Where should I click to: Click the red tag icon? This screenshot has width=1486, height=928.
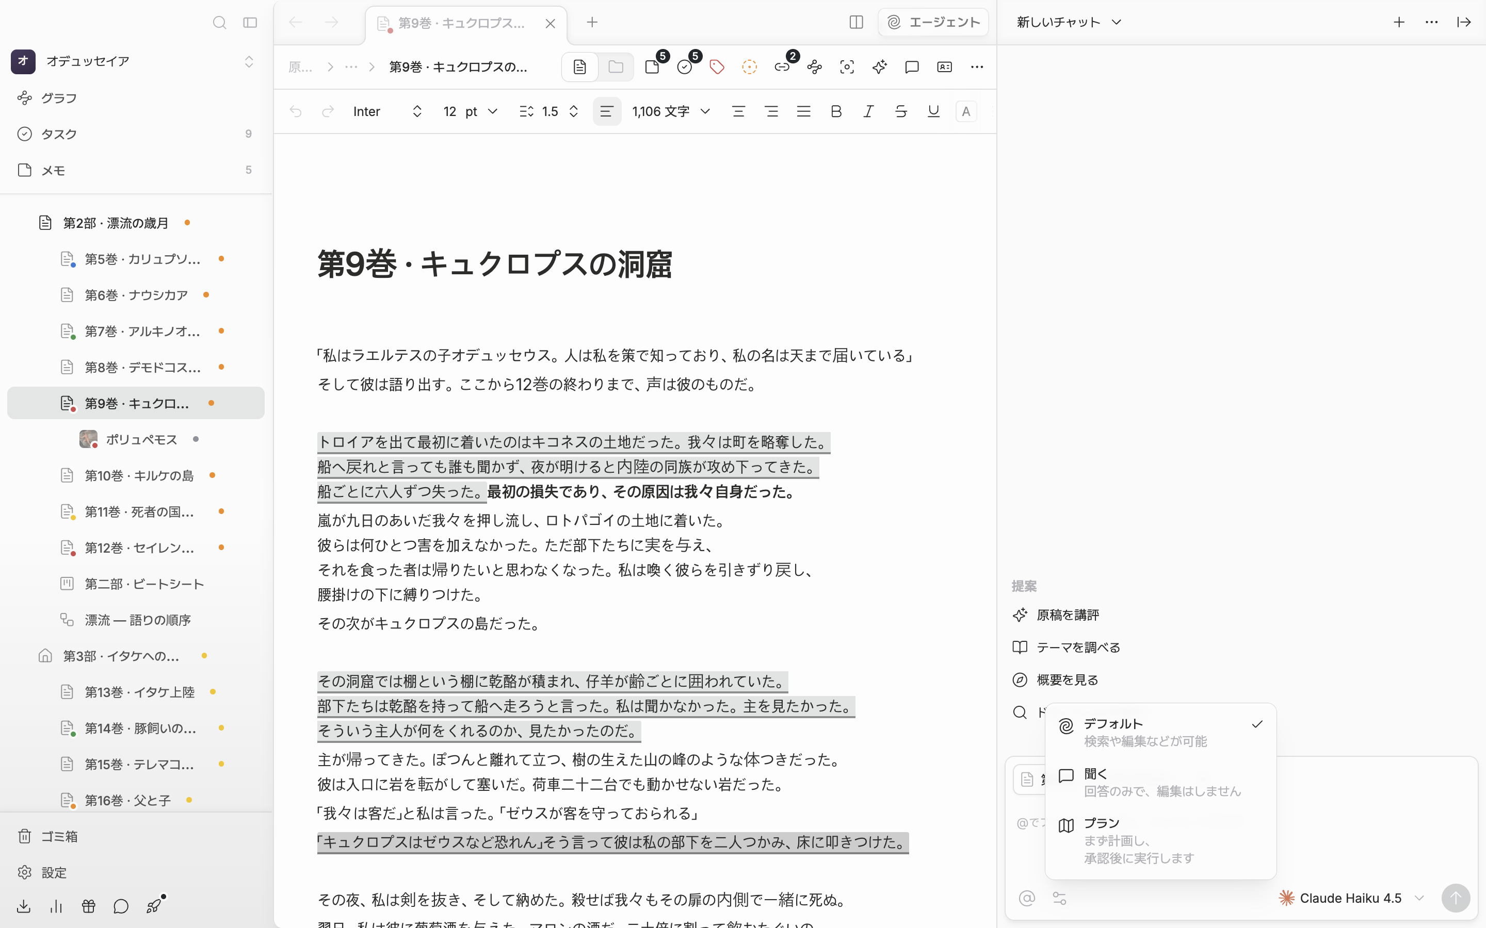pyautogui.click(x=717, y=67)
